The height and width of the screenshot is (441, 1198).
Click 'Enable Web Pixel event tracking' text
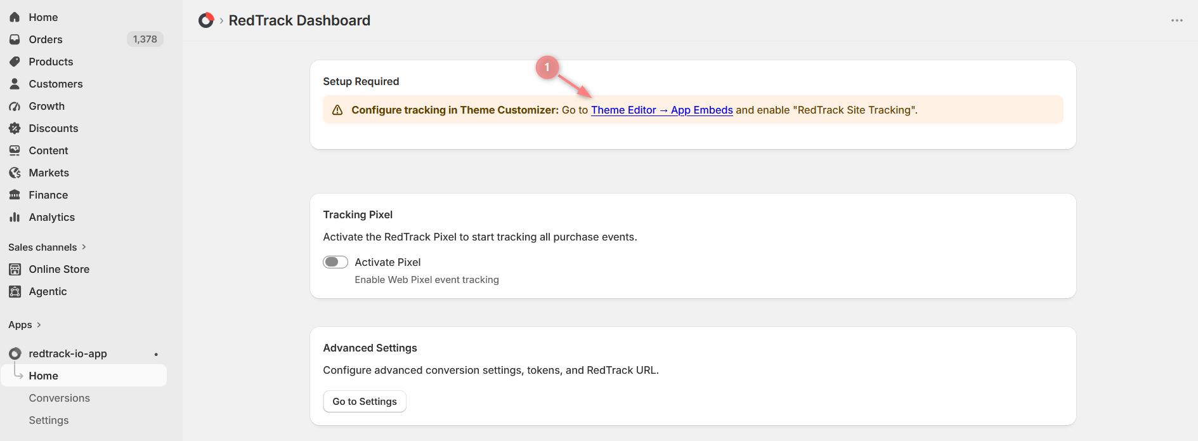[x=427, y=280]
